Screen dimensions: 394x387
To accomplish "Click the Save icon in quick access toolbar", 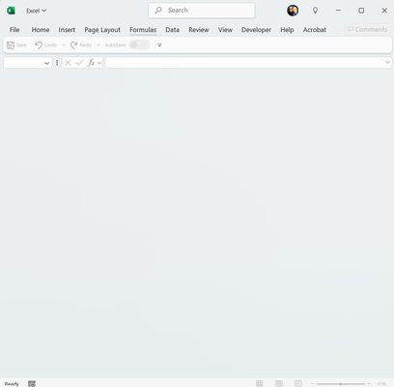I will (x=11, y=45).
